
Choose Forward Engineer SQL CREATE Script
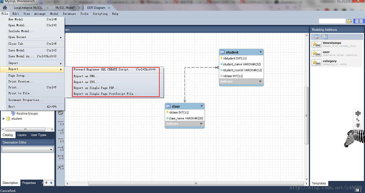(115, 70)
